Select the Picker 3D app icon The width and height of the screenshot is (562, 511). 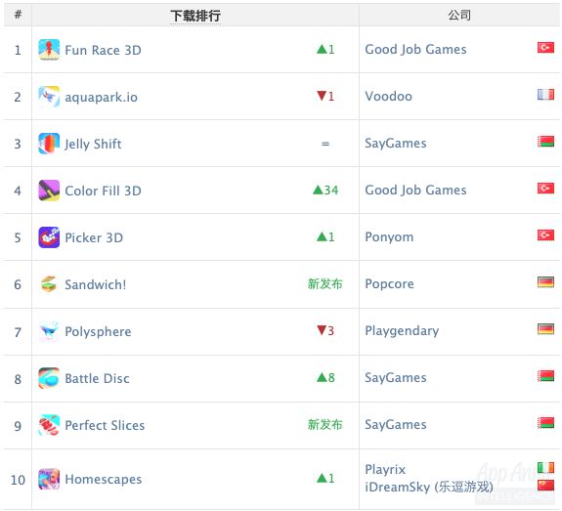(x=49, y=237)
